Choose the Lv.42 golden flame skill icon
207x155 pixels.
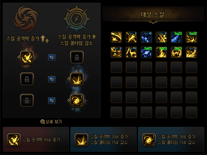coord(161,52)
